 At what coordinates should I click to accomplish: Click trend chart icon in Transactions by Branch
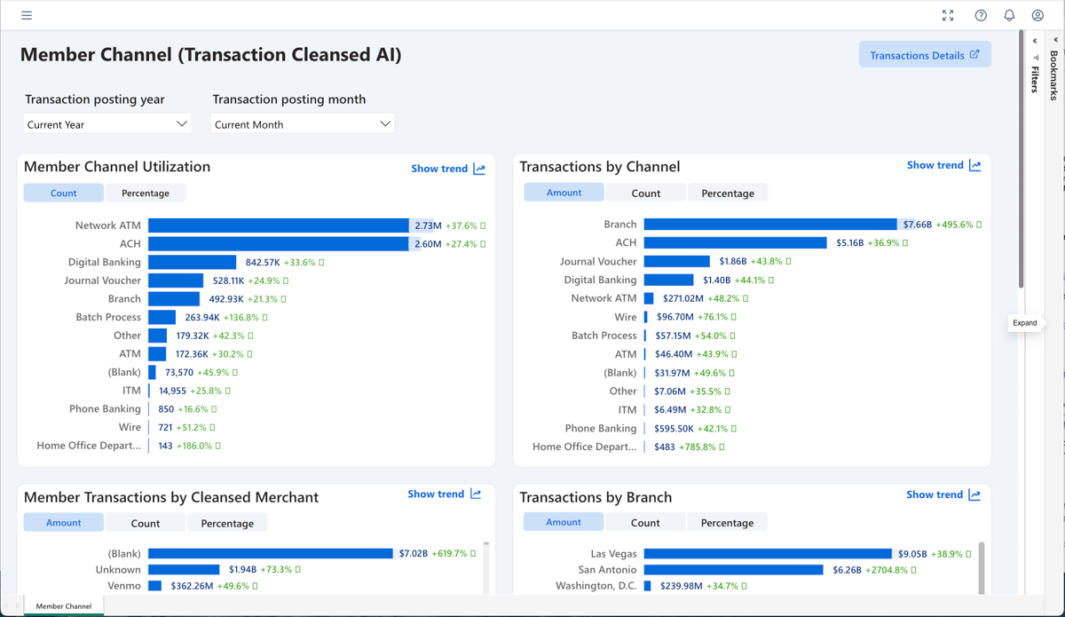(974, 494)
